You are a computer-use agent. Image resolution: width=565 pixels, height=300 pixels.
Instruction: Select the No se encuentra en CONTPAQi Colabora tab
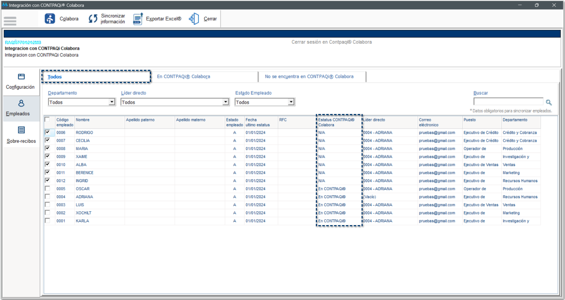pyautogui.click(x=309, y=77)
